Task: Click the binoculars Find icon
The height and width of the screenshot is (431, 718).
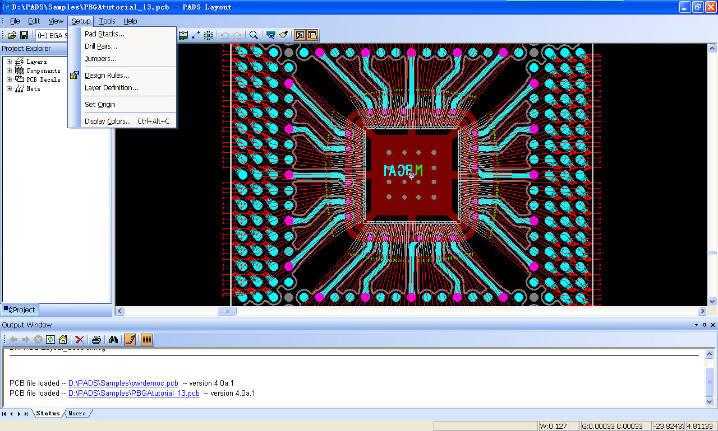Action: click(x=113, y=339)
